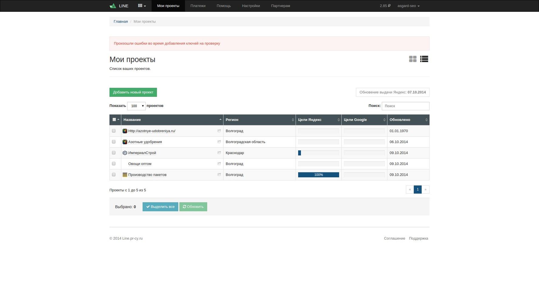Click Yandex goals progress bar for ИмпериалСтрой
The width and height of the screenshot is (539, 303).
pyautogui.click(x=318, y=153)
